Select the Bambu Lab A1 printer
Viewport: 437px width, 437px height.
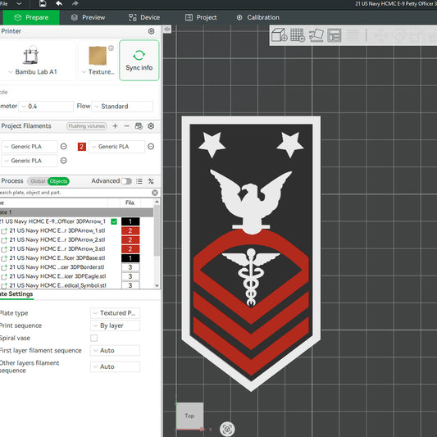click(x=36, y=60)
